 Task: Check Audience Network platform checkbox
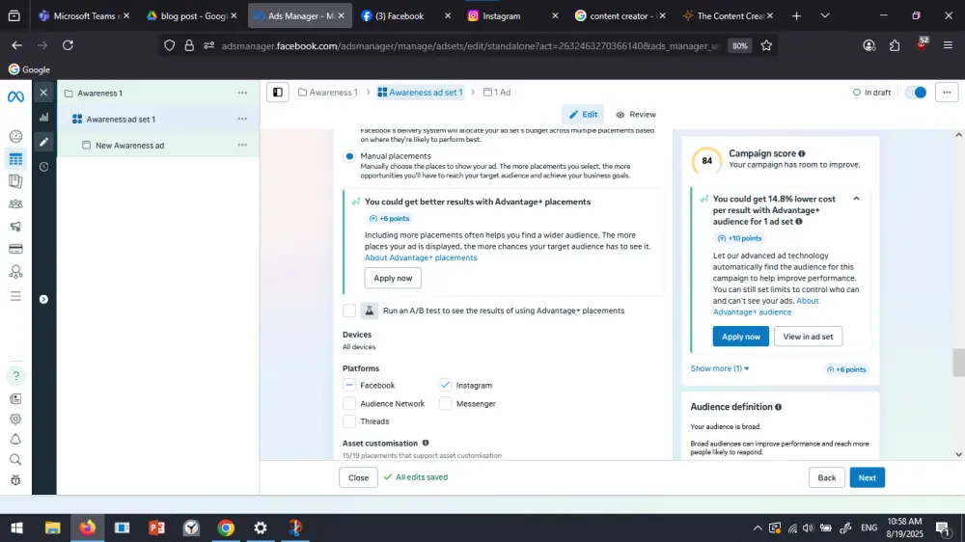tap(349, 403)
